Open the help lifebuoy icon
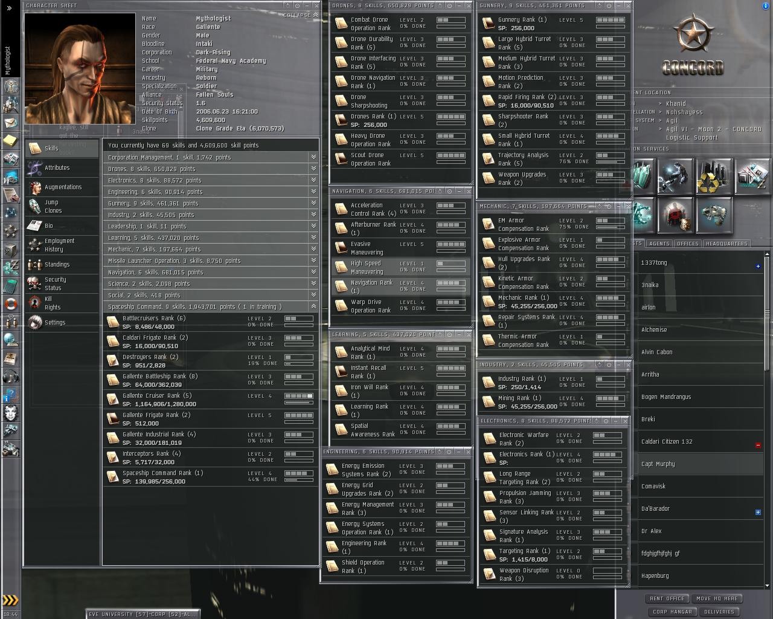This screenshot has height=619, width=773. [10, 303]
